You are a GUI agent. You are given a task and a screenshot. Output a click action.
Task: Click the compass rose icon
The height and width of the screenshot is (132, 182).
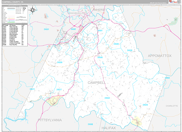tap(33, 10)
